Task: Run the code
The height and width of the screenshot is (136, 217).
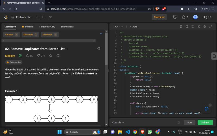Action: 189,122
